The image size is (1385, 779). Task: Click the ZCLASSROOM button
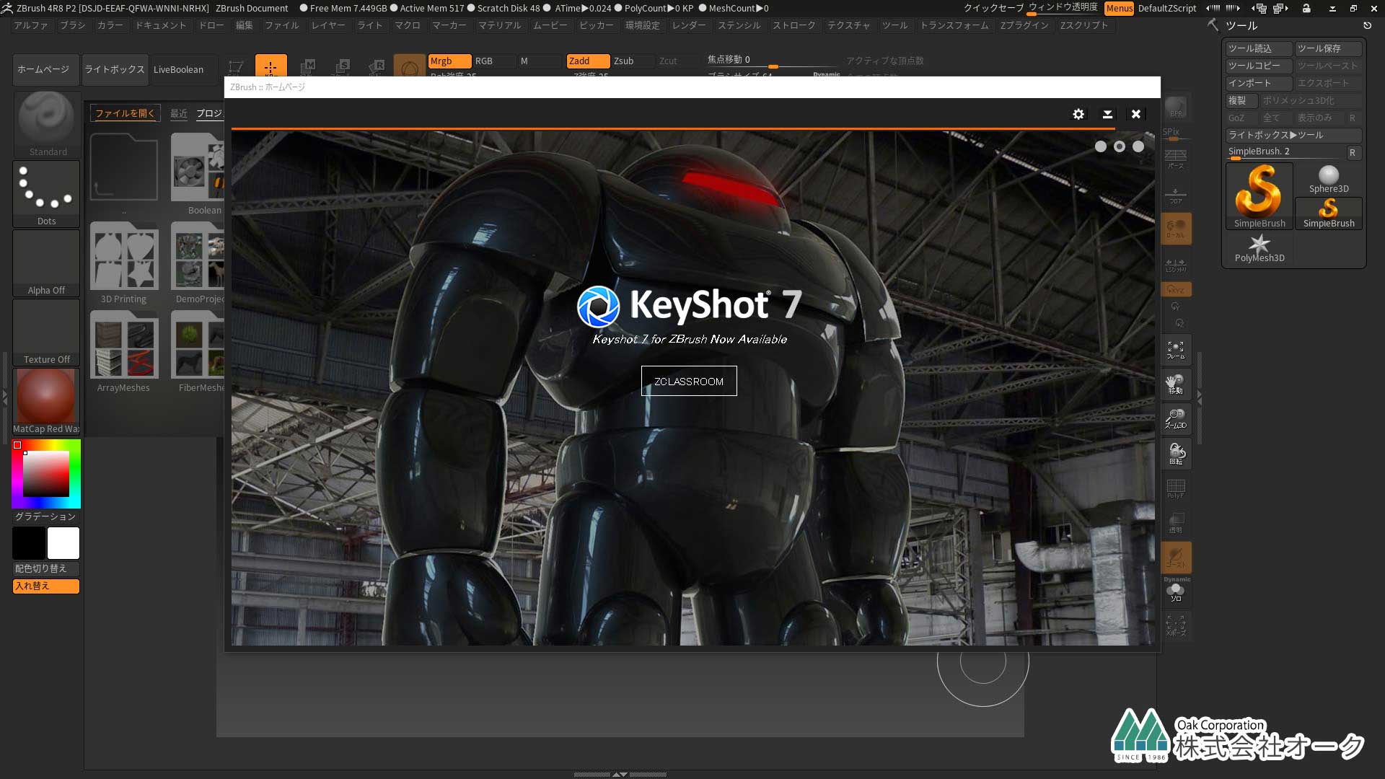(x=689, y=381)
